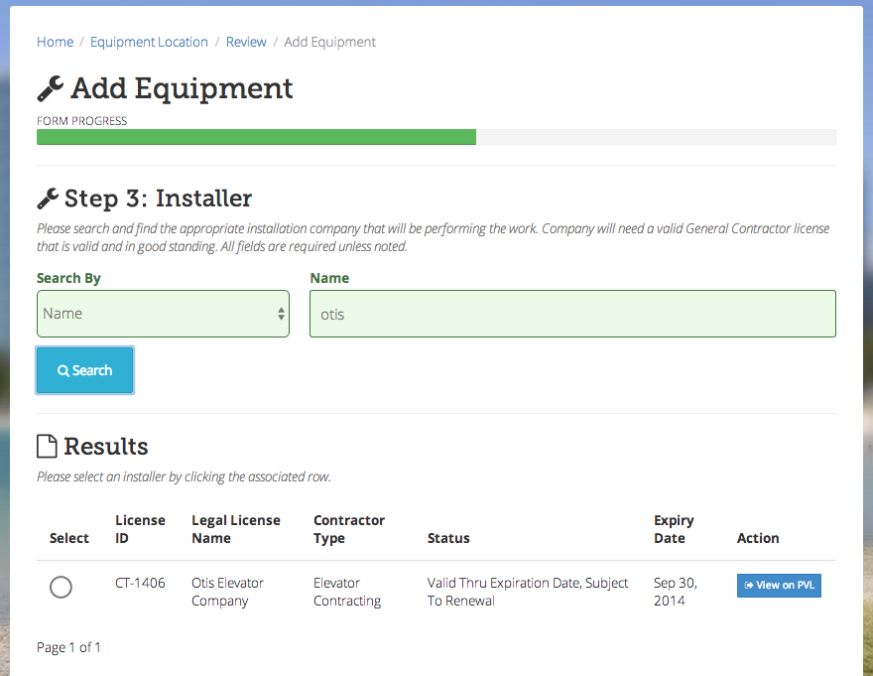Image resolution: width=873 pixels, height=676 pixels.
Task: Click the Sep 30, 2014 expiry cell
Action: point(676,592)
